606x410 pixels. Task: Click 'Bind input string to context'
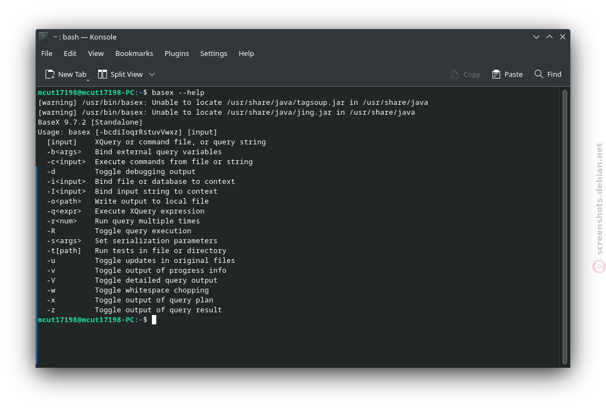156,191
